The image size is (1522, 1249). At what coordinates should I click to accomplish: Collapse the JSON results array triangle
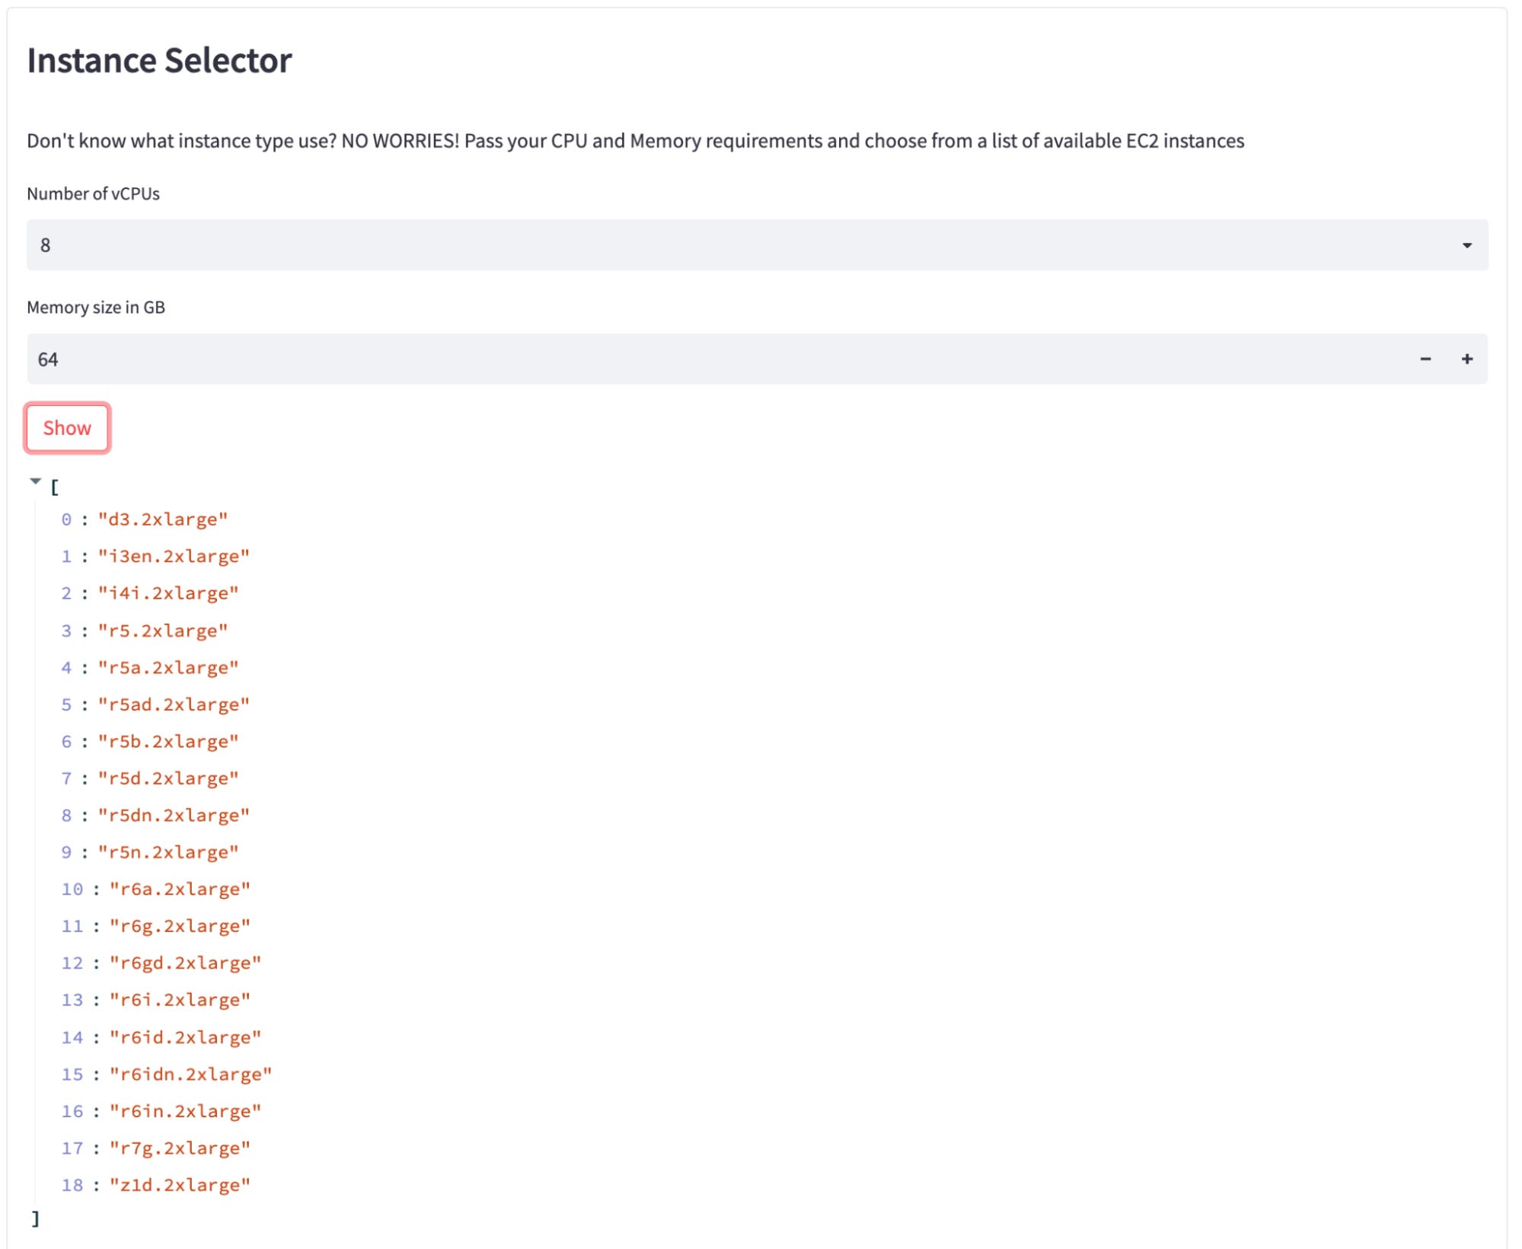coord(35,481)
